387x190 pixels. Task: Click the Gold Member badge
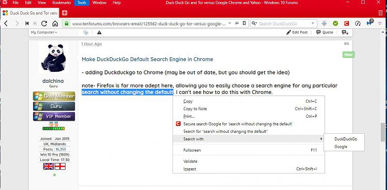tap(54, 96)
